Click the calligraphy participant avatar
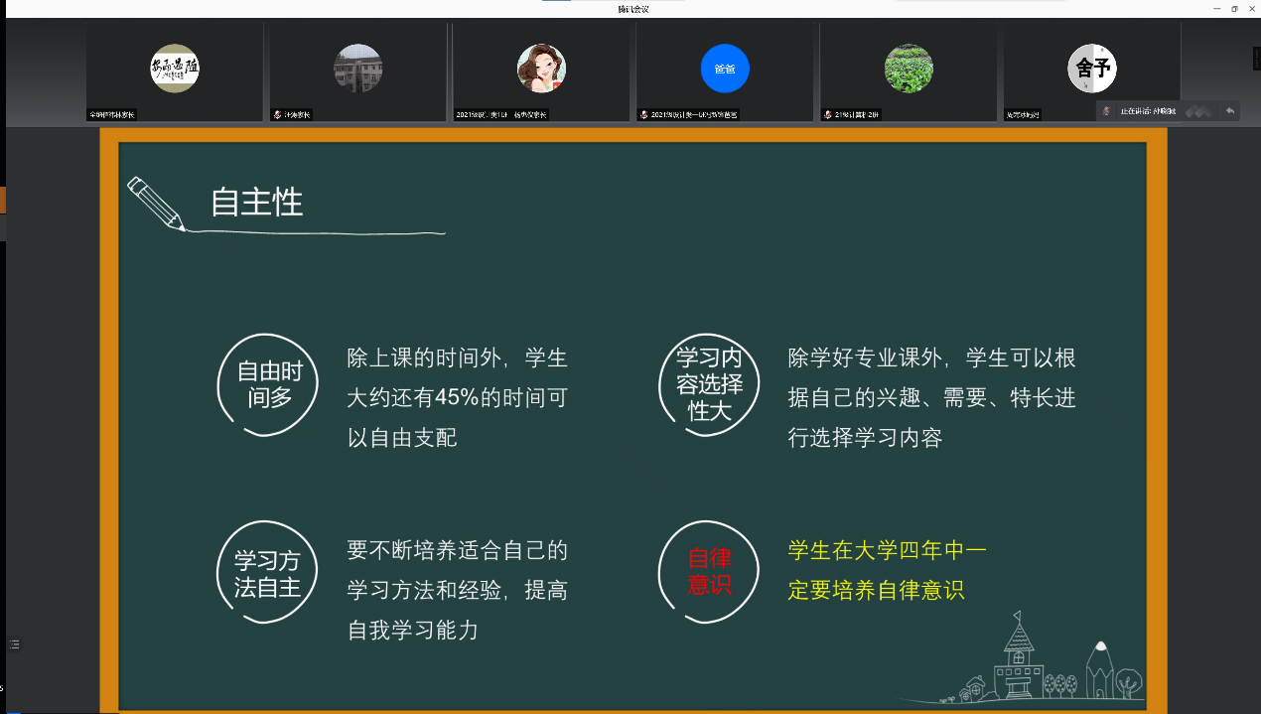This screenshot has height=714, width=1261. point(174,69)
